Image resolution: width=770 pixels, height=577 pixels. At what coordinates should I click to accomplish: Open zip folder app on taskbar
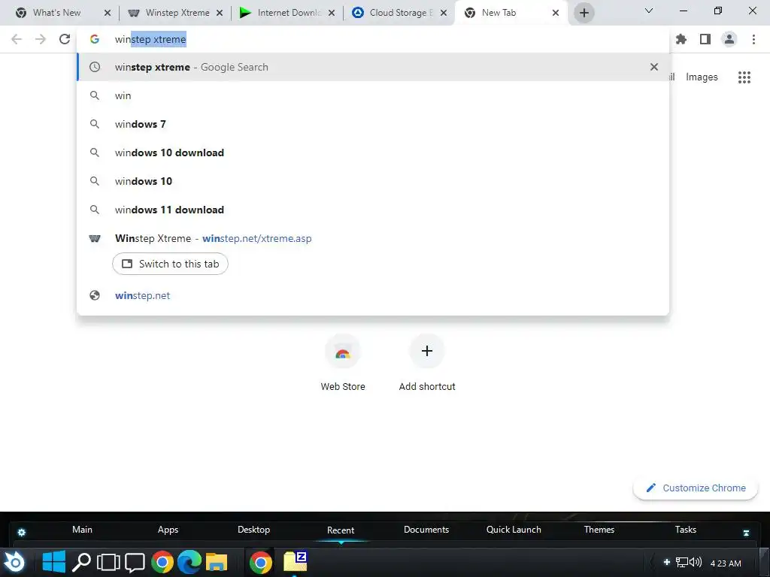(295, 561)
